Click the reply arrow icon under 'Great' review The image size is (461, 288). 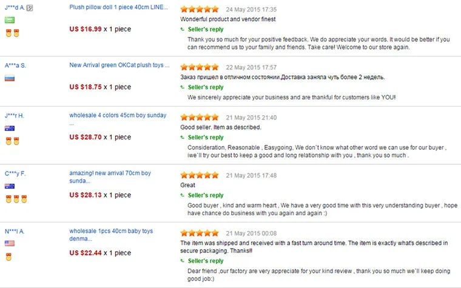click(183, 195)
